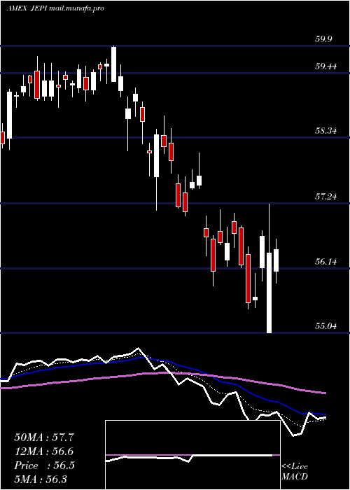This screenshot has width=350, height=490.
Task: Click the AMEX JEPI chart title
Action: point(55,8)
